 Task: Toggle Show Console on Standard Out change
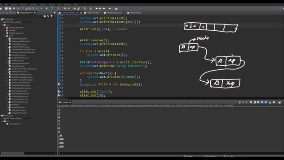point(262,103)
